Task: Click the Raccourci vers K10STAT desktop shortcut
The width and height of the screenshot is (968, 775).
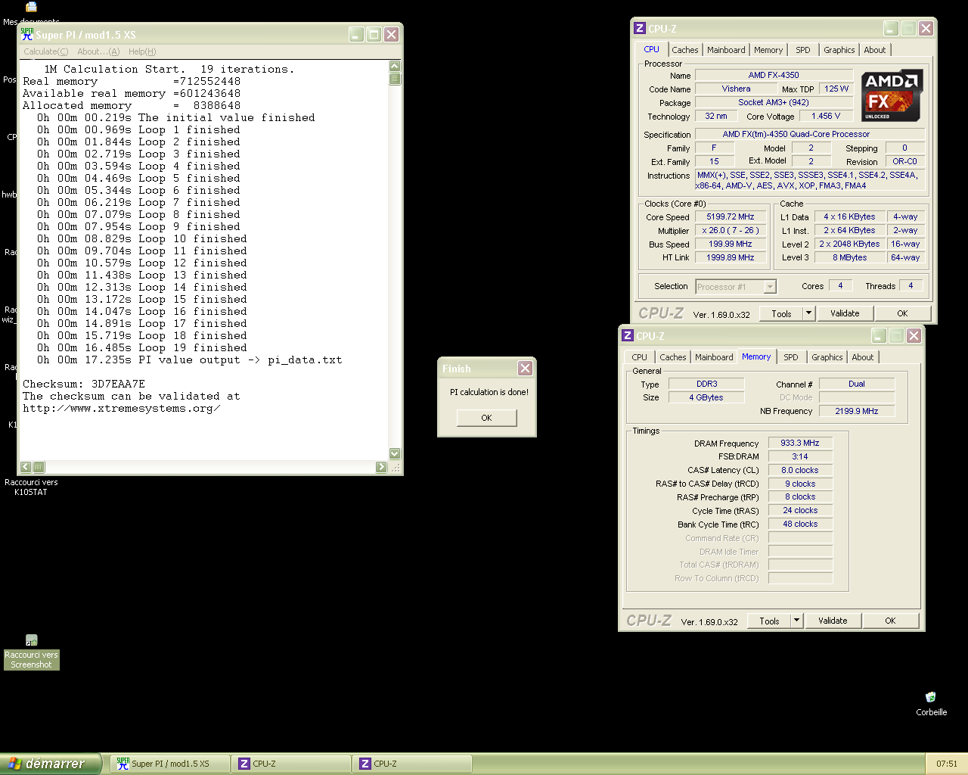Action: [31, 487]
